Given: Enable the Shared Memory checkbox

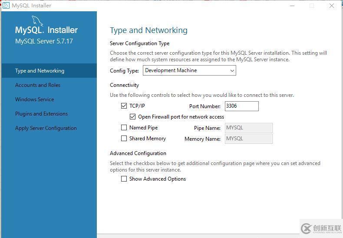Looking at the screenshot, I should tap(124, 139).
